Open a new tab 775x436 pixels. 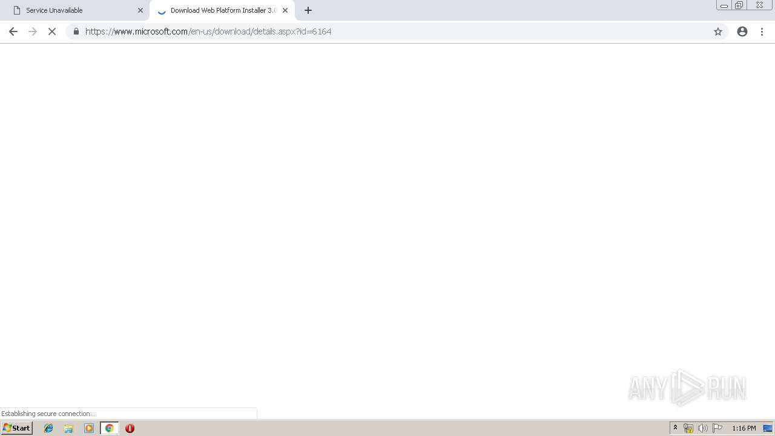308,10
